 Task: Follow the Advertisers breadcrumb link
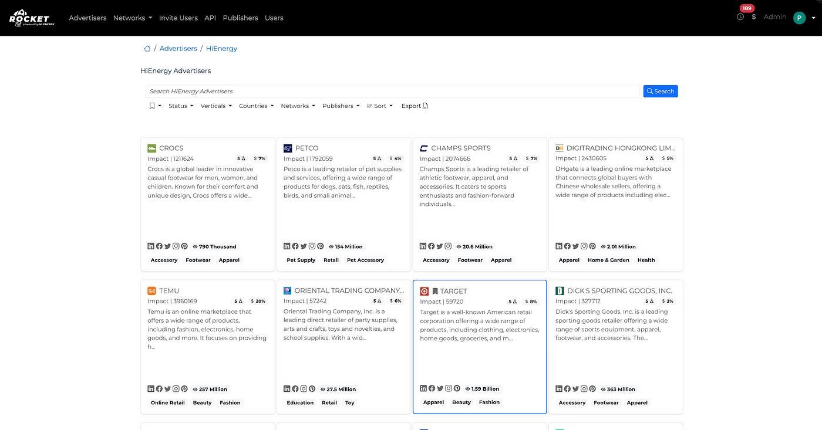pos(178,49)
